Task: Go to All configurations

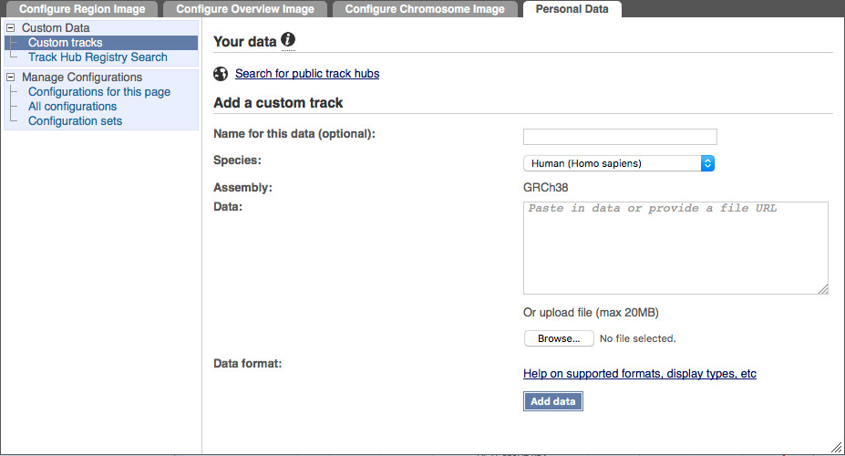Action: (x=72, y=106)
